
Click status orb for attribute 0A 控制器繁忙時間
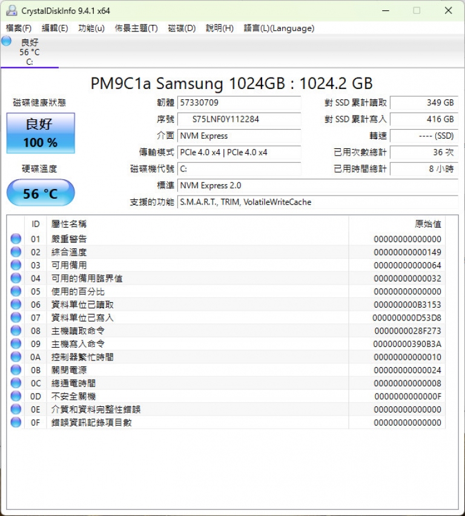pyautogui.click(x=16, y=357)
